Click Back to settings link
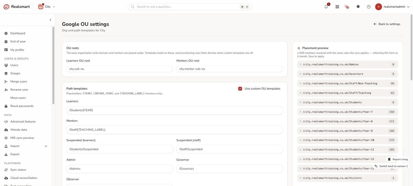The height and width of the screenshot is (186, 413). pos(387,24)
